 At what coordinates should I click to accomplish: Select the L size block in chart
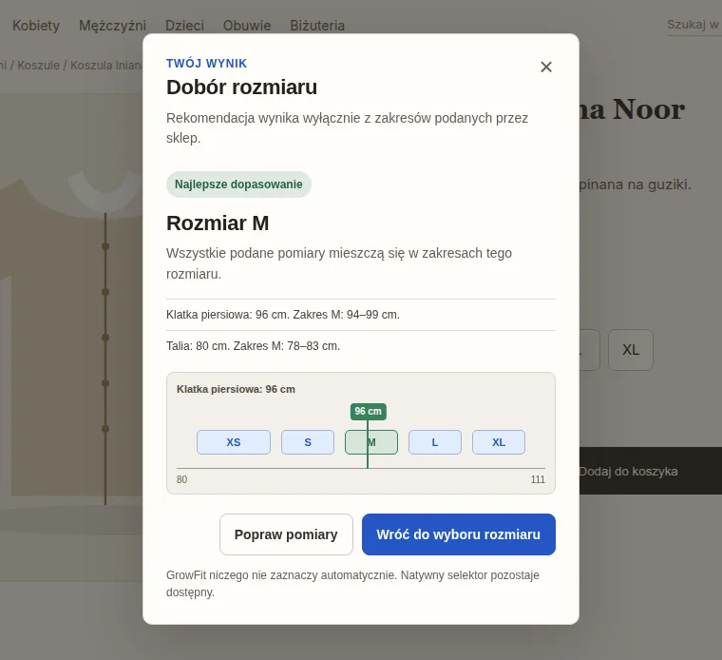(x=435, y=442)
